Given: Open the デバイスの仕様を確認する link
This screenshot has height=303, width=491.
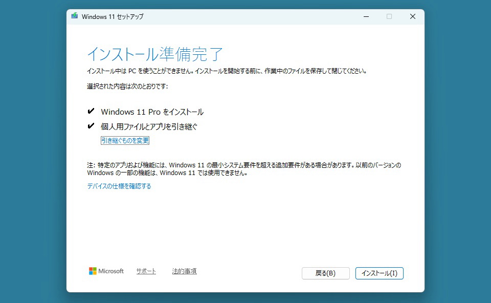Looking at the screenshot, I should click(x=119, y=186).
